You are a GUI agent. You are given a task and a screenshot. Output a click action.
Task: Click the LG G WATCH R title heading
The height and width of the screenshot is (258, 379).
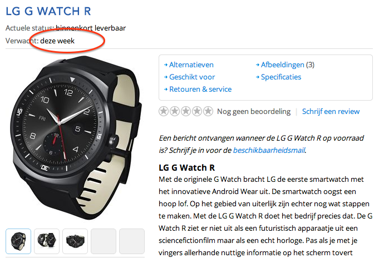coord(48,11)
